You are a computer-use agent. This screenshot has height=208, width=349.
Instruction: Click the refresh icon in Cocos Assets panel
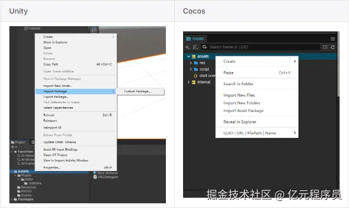[x=333, y=47]
